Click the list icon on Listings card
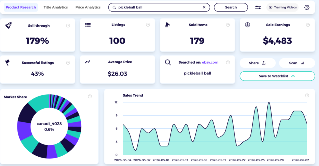The image size is (319, 166). 88,25
